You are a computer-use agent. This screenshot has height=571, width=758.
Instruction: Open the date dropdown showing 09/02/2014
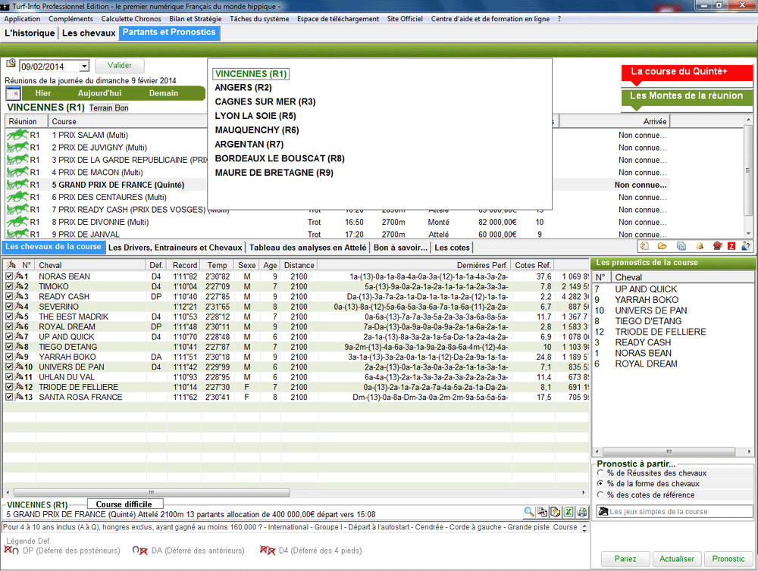pyautogui.click(x=83, y=67)
